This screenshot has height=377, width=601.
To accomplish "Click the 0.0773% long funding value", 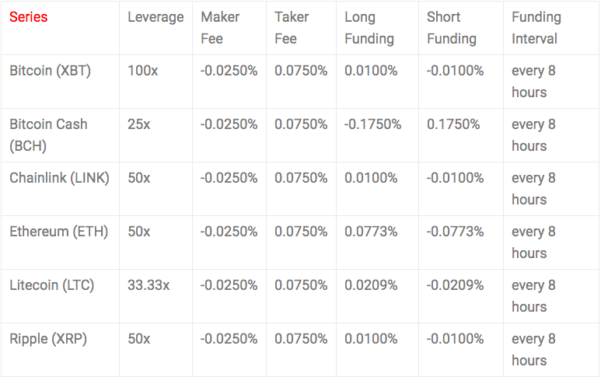I will coord(371,232).
